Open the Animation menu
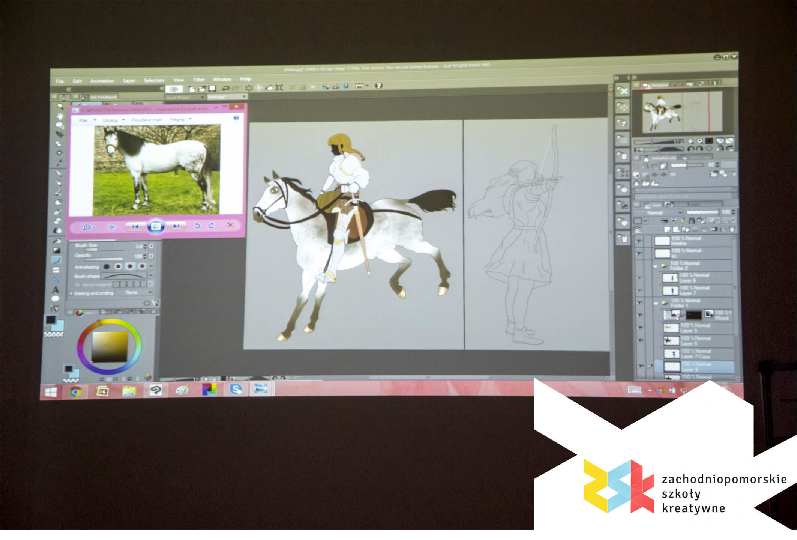The height and width of the screenshot is (540, 797). click(102, 81)
